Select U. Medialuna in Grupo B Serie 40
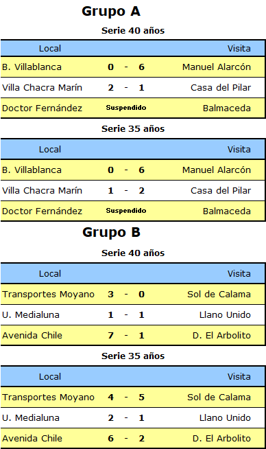 (31, 315)
